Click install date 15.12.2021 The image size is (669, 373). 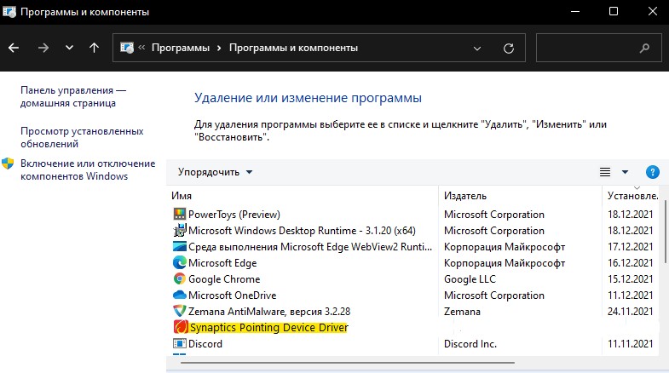pyautogui.click(x=630, y=279)
